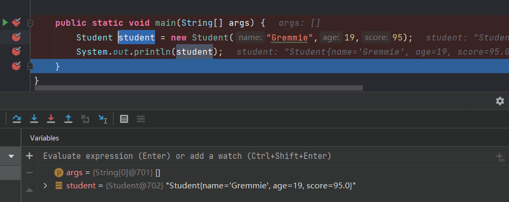Open debugger settings gear icon
This screenshot has width=509, height=202.
[500, 101]
